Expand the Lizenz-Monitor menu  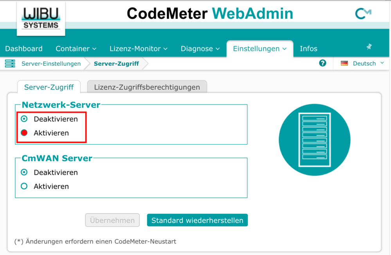click(x=139, y=49)
